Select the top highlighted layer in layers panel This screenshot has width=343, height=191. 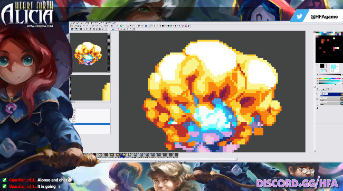point(331,95)
